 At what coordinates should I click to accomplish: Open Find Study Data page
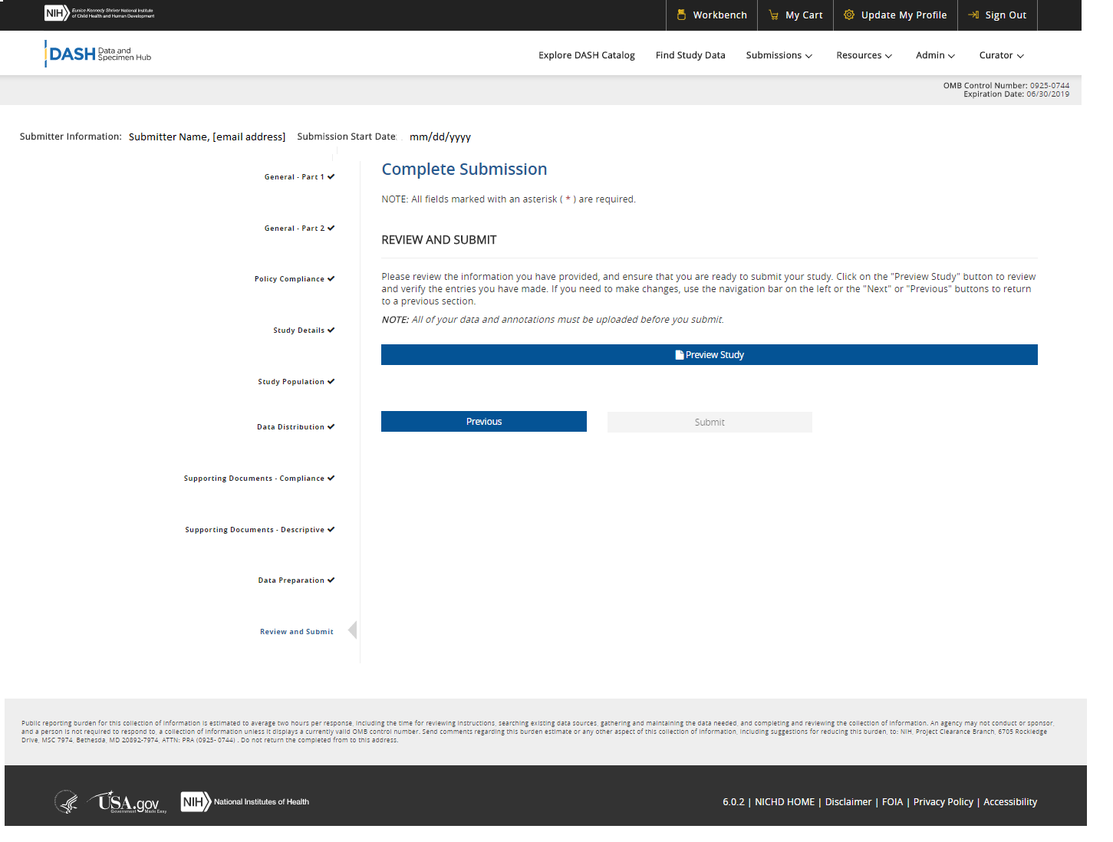[690, 55]
